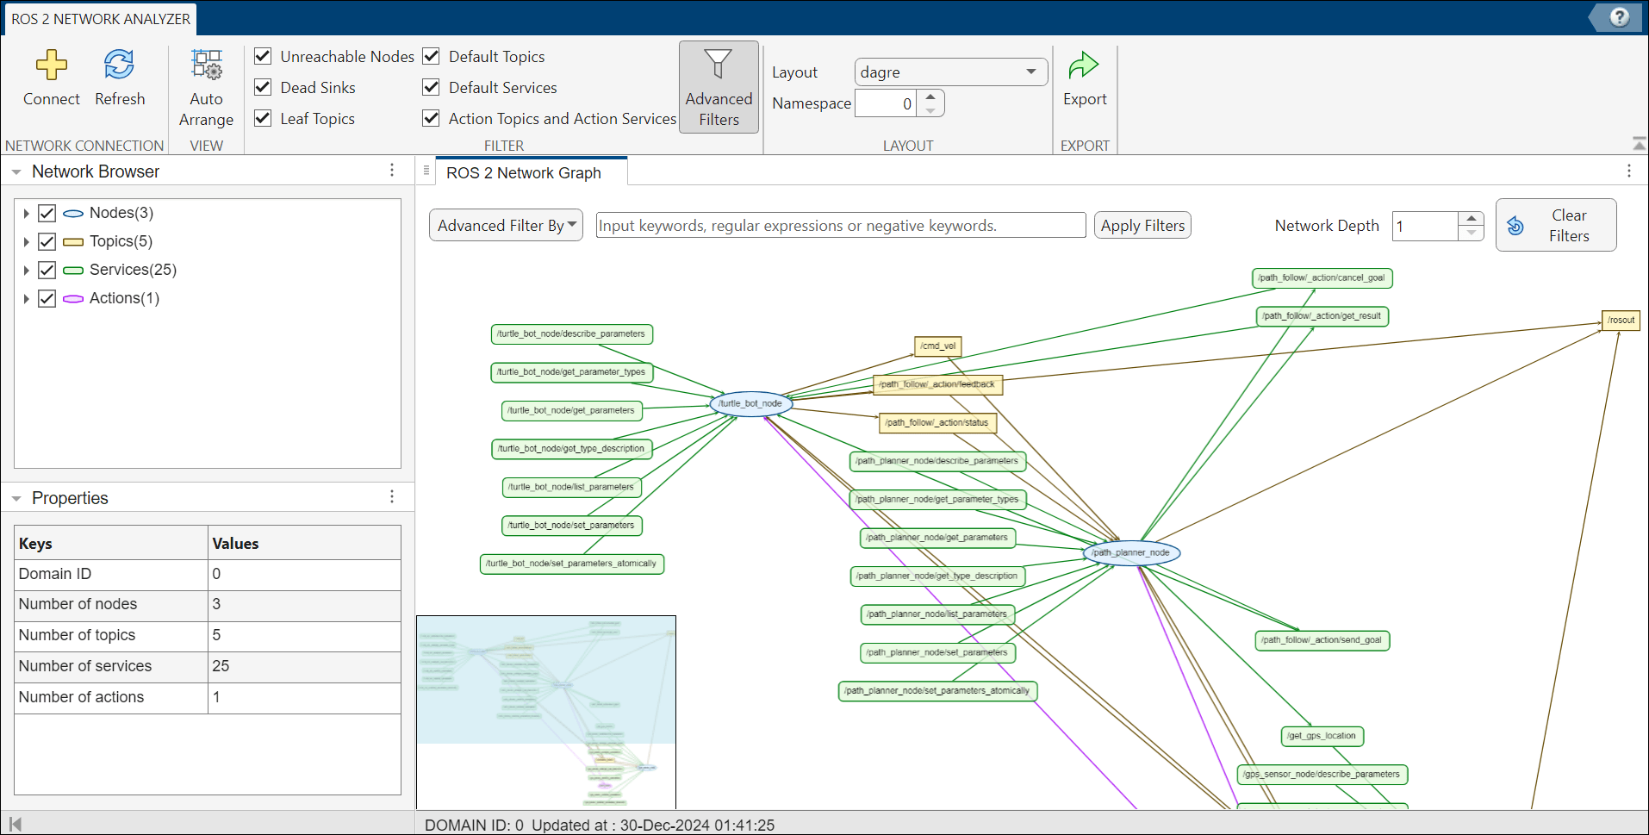Click the filter keywords input field
The image size is (1649, 835).
[840, 226]
